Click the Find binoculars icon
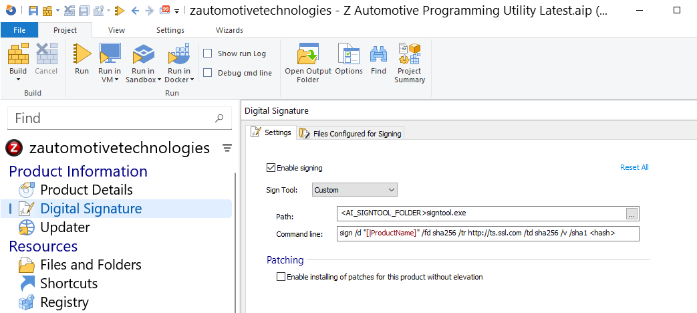The height and width of the screenshot is (313, 697). [378, 55]
